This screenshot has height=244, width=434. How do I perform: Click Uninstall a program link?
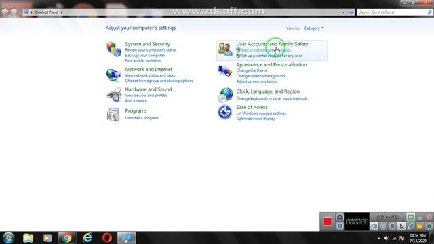click(x=142, y=118)
